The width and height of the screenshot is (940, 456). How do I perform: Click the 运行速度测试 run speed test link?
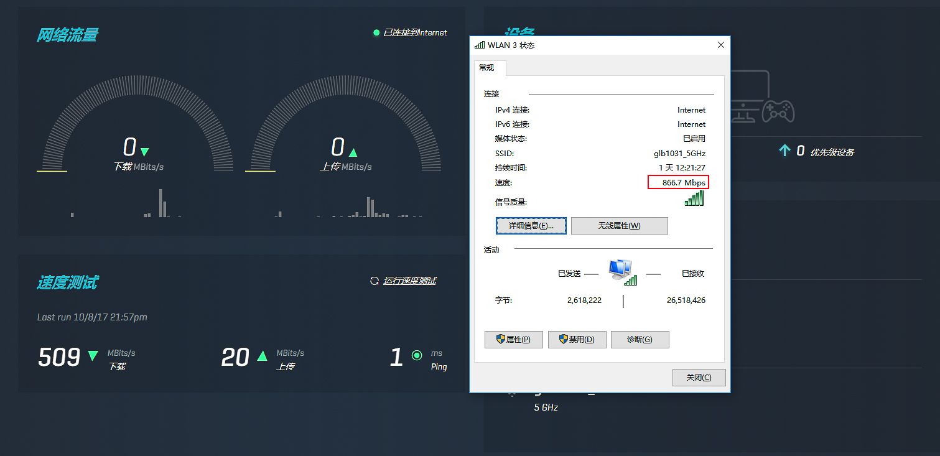410,281
